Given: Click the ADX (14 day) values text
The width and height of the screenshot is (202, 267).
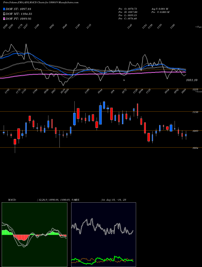Looking at the screenshot, I should coord(114,200).
